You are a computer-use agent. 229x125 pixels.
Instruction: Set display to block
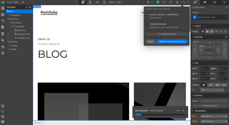(x=203, y=32)
